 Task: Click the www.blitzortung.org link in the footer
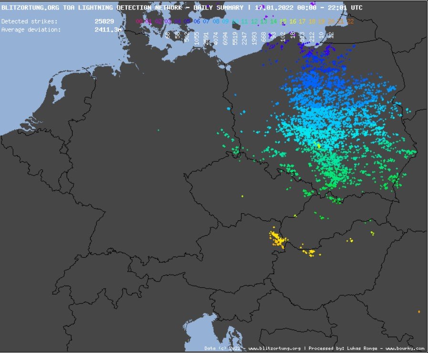274,348
